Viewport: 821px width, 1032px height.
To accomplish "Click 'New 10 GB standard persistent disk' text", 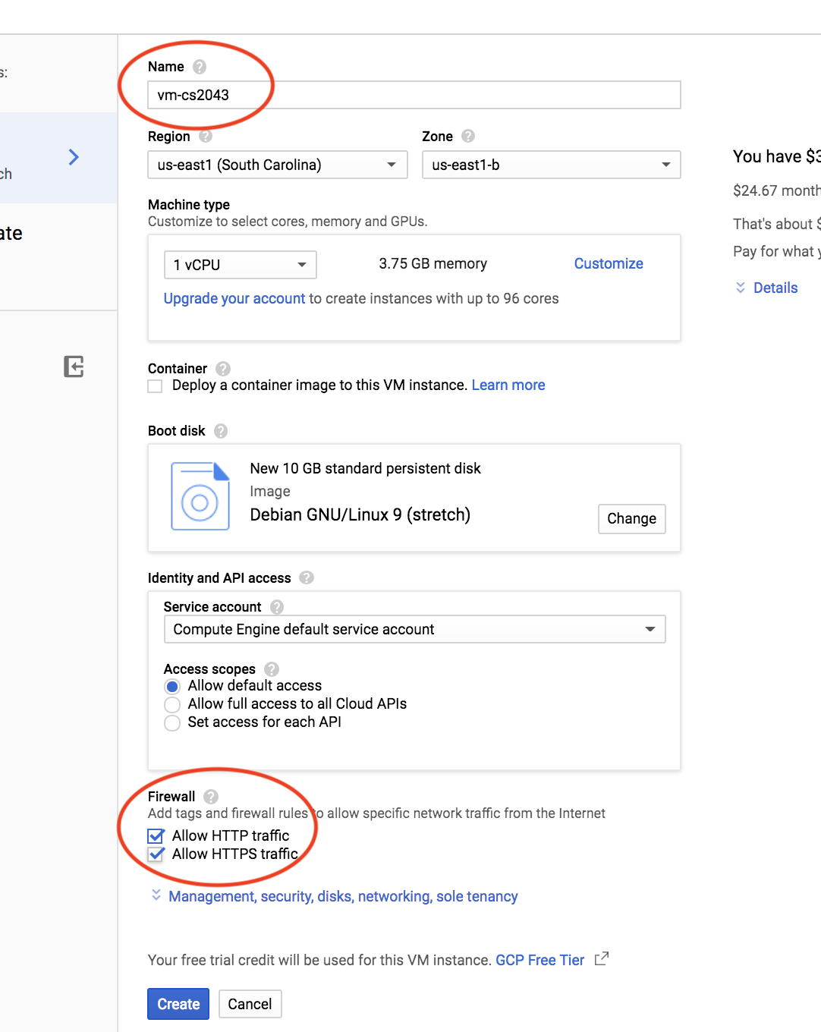I will pyautogui.click(x=366, y=468).
